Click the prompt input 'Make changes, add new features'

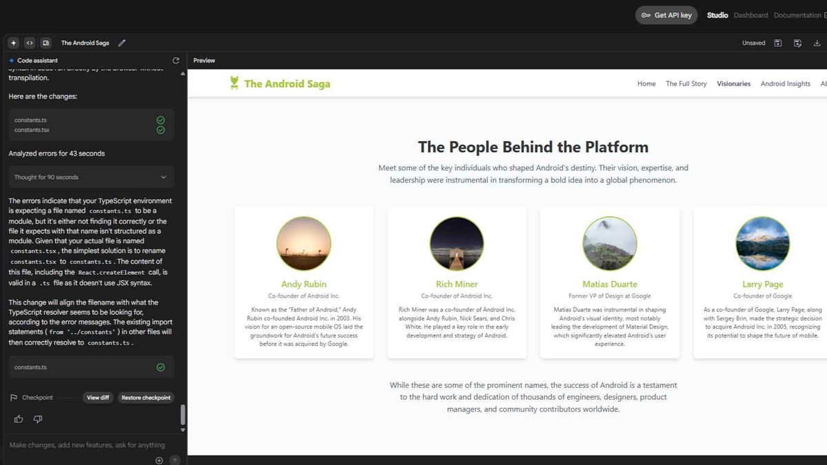coord(88,445)
